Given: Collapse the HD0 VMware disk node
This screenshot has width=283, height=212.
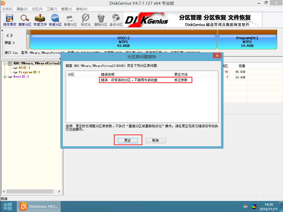Looking at the screenshot, I should click(5, 63).
